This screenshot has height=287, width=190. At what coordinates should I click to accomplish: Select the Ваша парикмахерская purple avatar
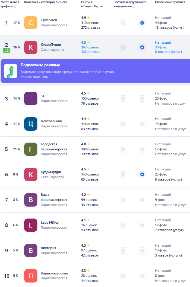(31, 200)
